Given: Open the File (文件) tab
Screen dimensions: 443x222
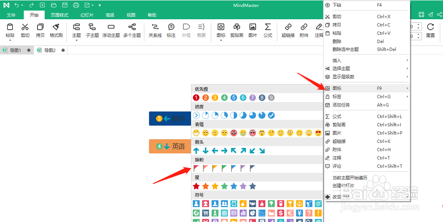Looking at the screenshot, I should point(11,15).
